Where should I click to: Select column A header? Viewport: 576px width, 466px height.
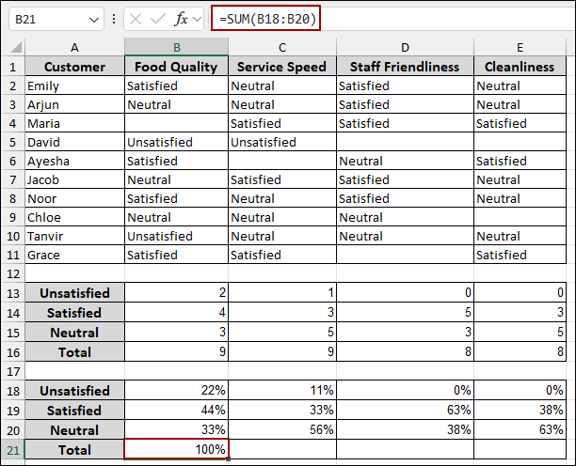tap(74, 47)
